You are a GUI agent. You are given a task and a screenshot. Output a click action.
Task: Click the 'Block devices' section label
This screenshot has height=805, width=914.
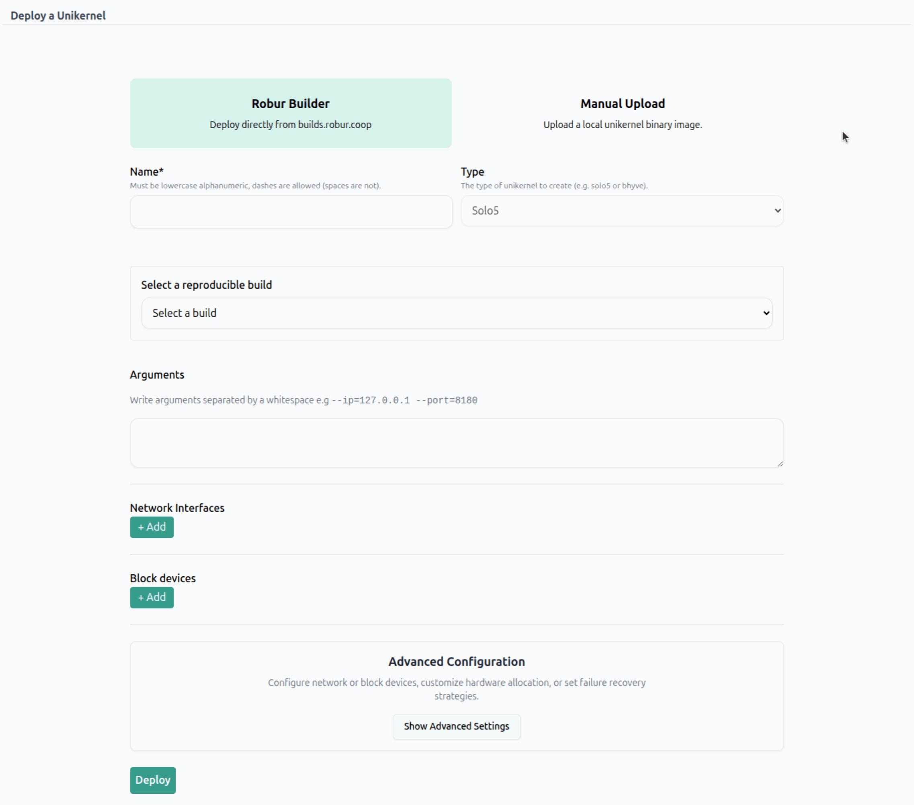click(x=163, y=578)
